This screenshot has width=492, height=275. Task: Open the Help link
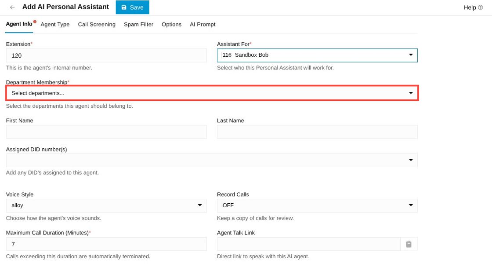click(x=473, y=7)
